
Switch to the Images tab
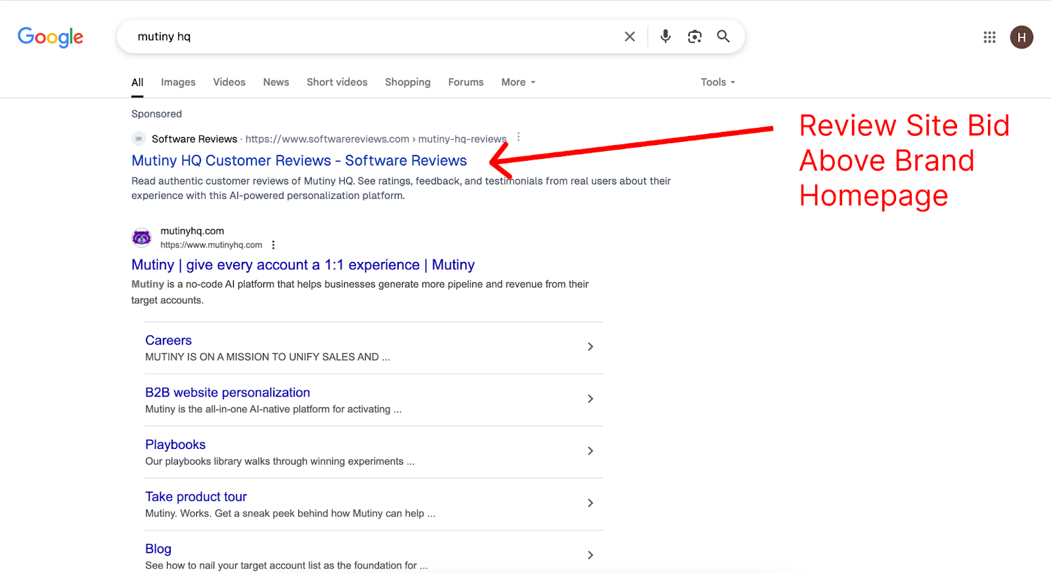(178, 82)
